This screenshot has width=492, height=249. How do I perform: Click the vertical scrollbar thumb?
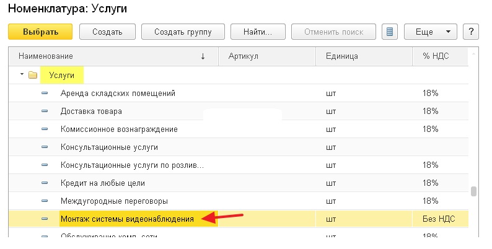coord(474,191)
